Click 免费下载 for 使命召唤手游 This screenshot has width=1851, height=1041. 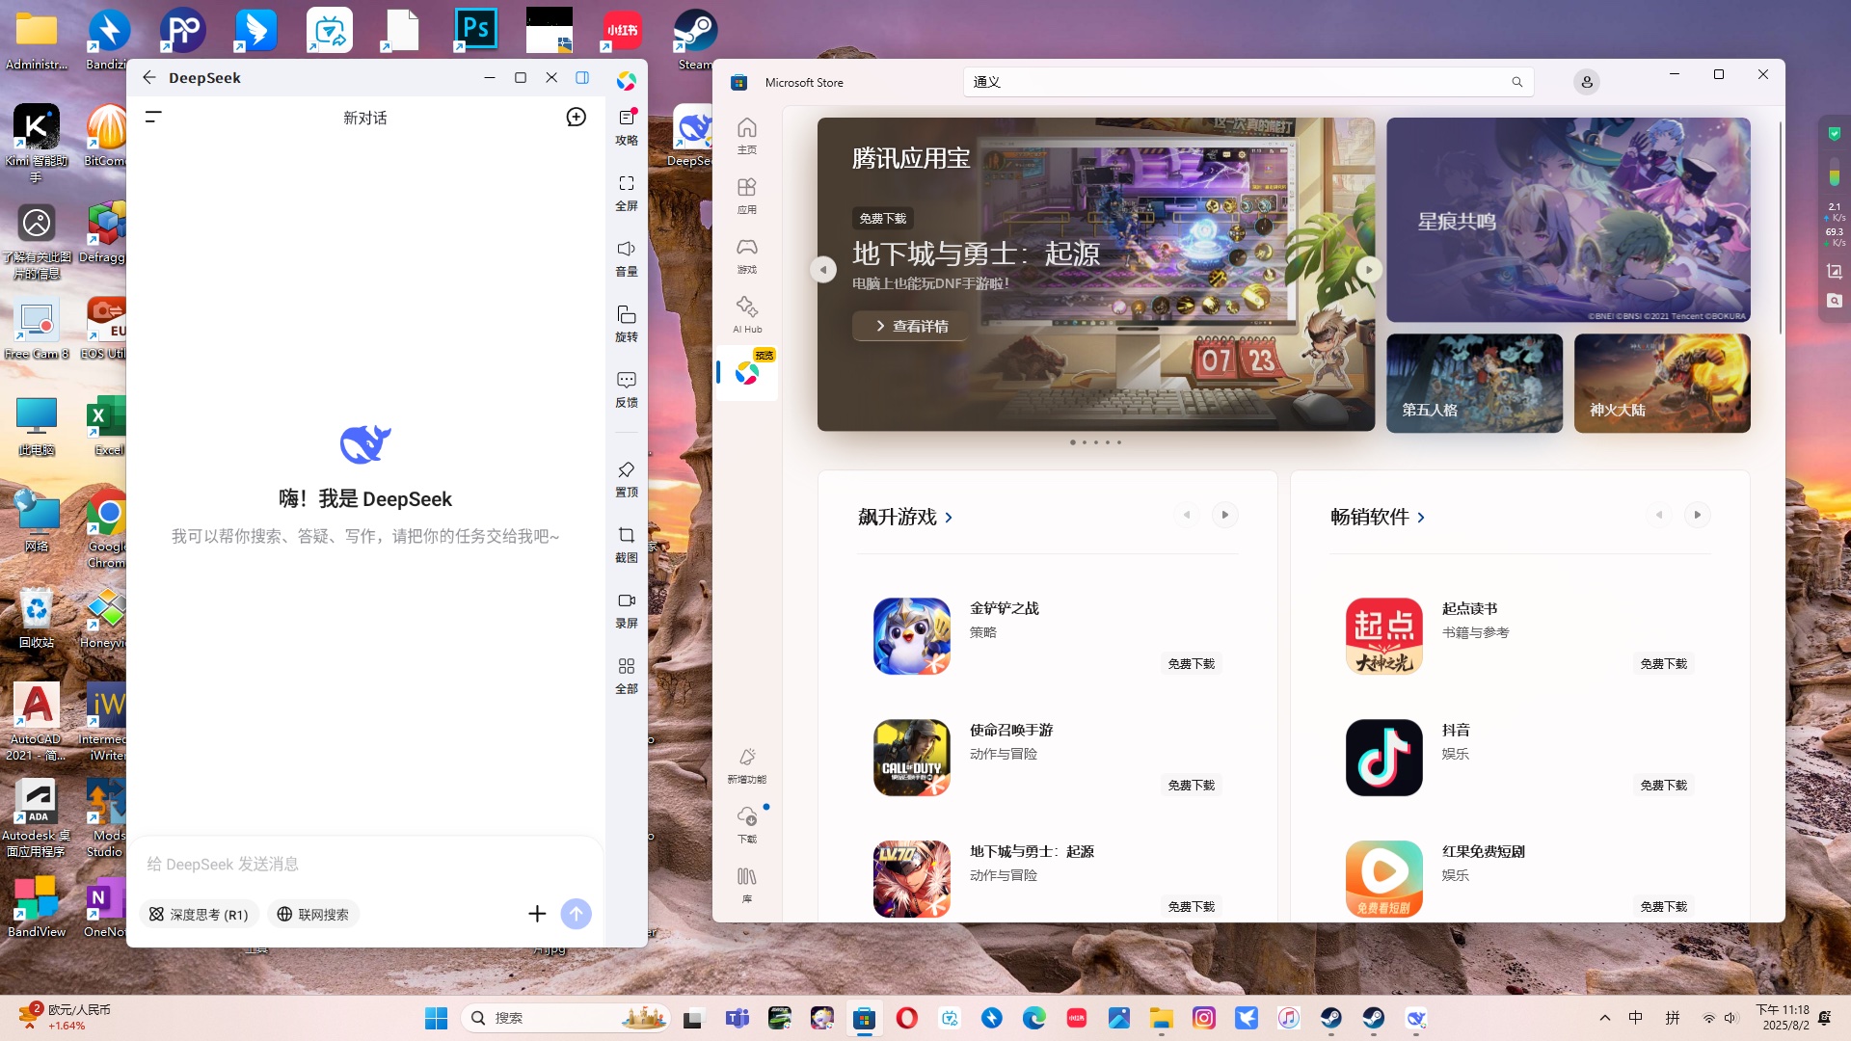[x=1191, y=785]
